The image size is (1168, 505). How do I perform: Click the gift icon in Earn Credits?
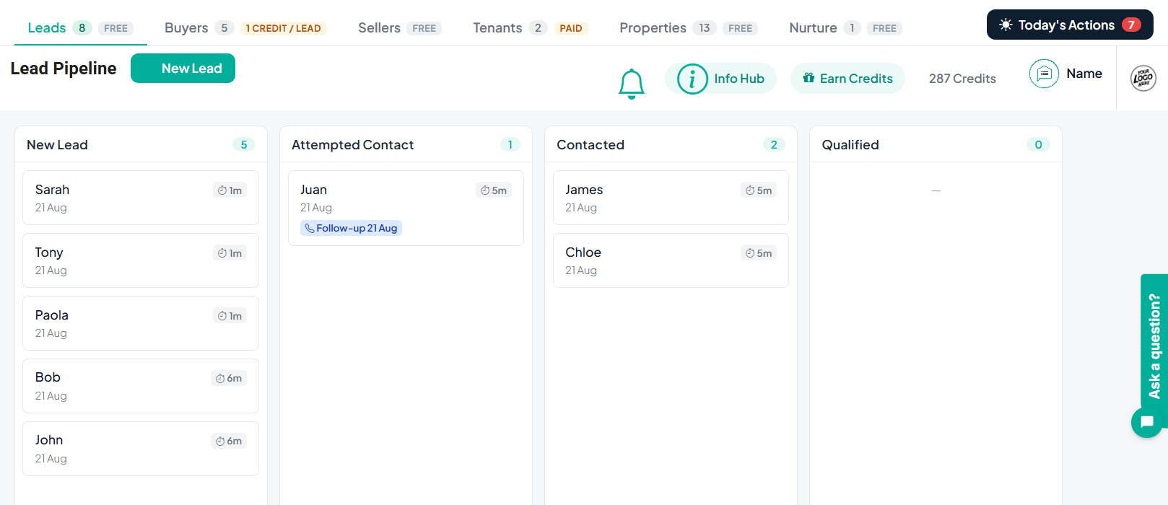[809, 78]
